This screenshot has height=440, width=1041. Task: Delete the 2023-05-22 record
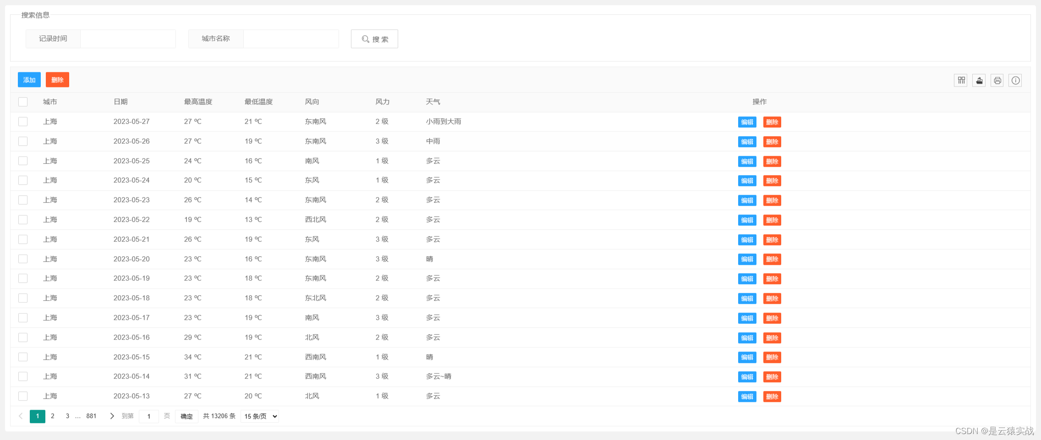click(772, 220)
